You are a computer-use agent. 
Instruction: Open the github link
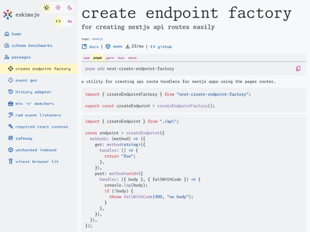[165, 47]
